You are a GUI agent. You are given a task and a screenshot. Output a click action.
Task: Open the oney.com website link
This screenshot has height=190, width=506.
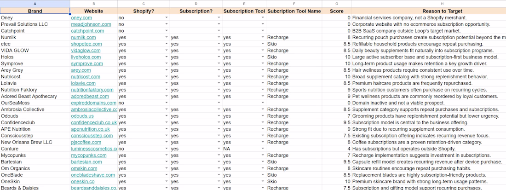pyautogui.click(x=81, y=18)
